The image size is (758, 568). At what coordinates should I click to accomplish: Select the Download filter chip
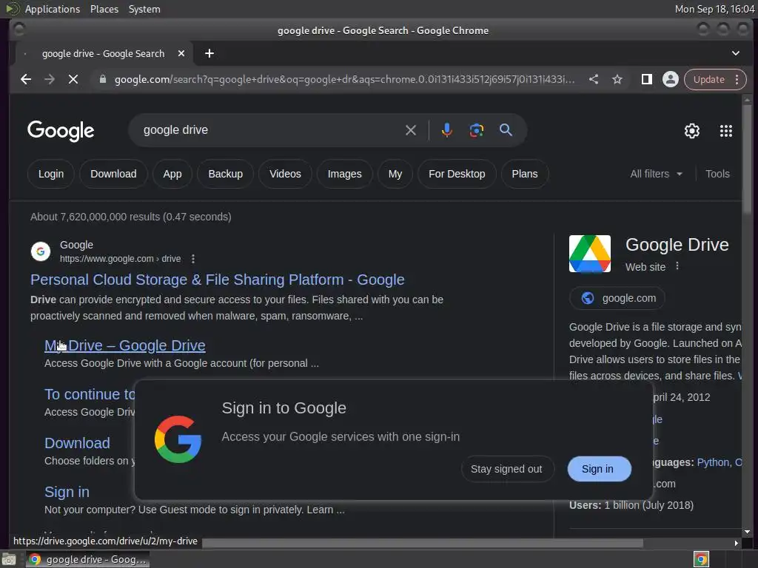tap(113, 174)
